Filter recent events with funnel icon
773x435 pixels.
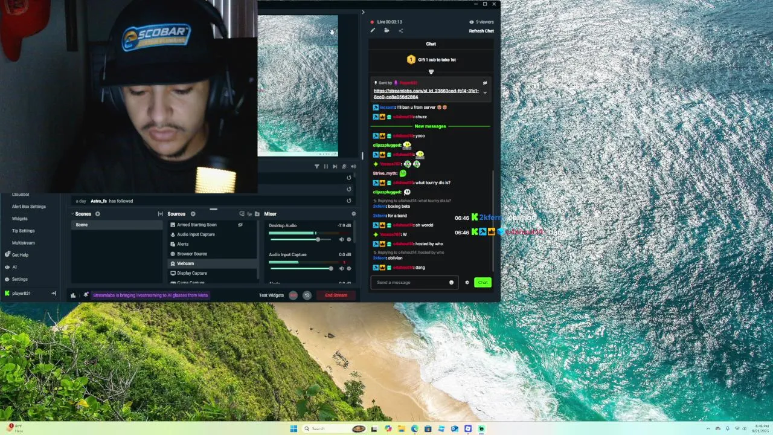click(x=316, y=167)
